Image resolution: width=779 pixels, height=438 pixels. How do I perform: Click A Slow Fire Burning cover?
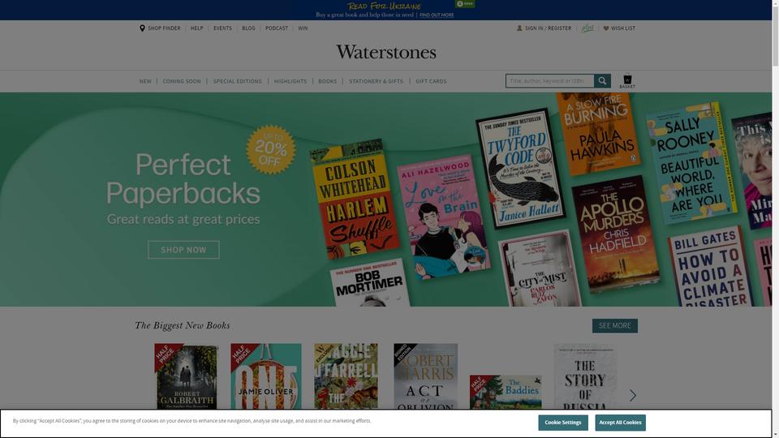(x=598, y=133)
